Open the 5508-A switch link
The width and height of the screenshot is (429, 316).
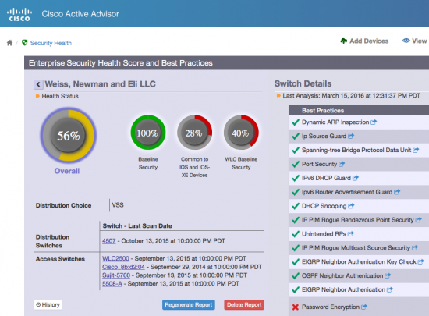(112, 284)
